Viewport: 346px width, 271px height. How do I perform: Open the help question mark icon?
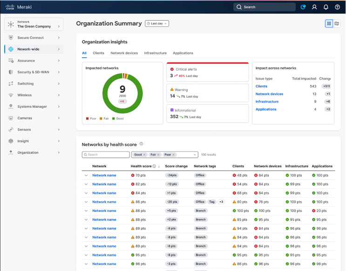338,7
